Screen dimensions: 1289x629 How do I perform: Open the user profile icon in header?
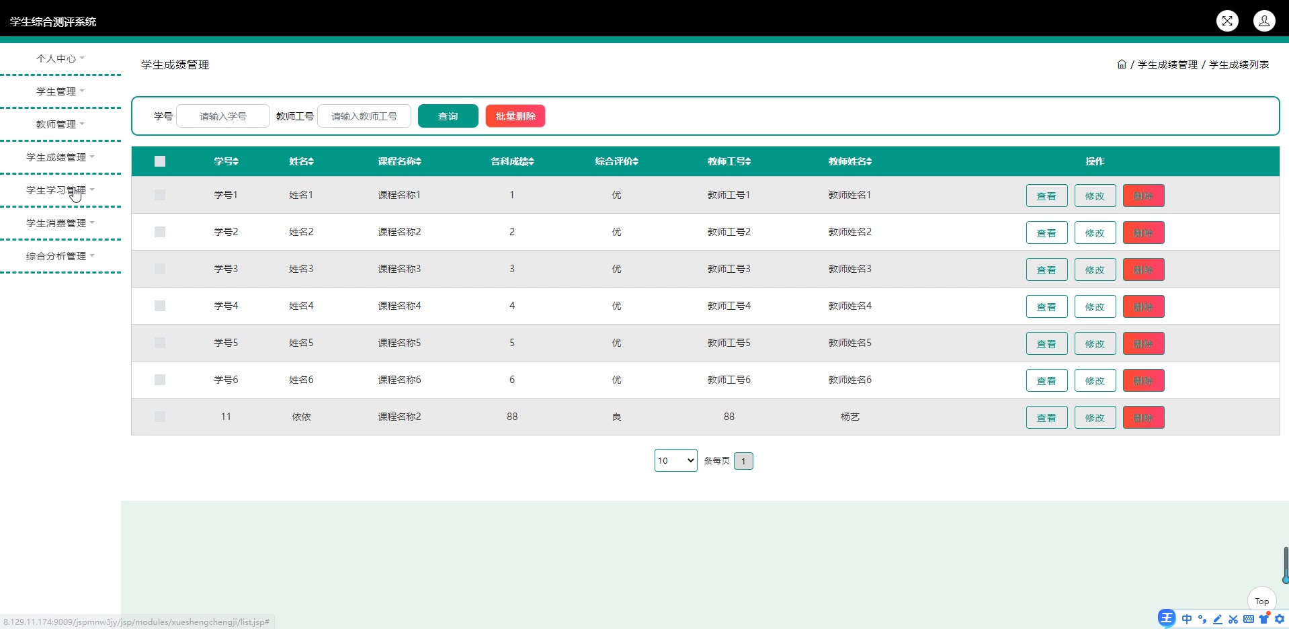(1264, 21)
